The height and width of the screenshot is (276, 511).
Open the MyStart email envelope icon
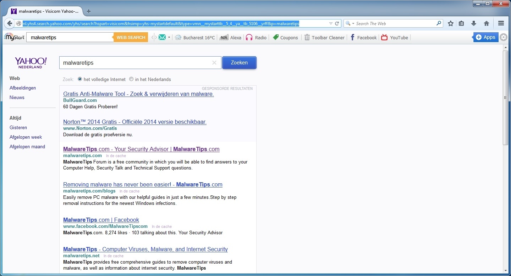(x=162, y=38)
